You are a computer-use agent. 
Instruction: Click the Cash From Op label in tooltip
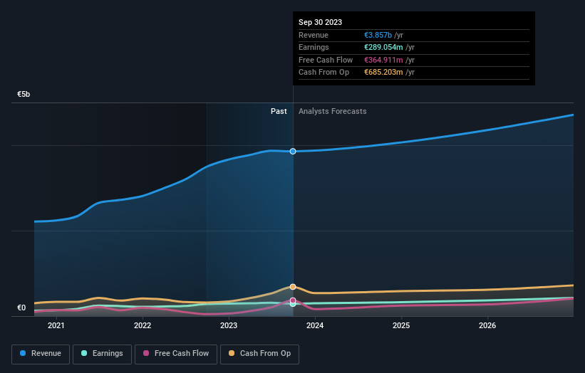pyautogui.click(x=323, y=73)
